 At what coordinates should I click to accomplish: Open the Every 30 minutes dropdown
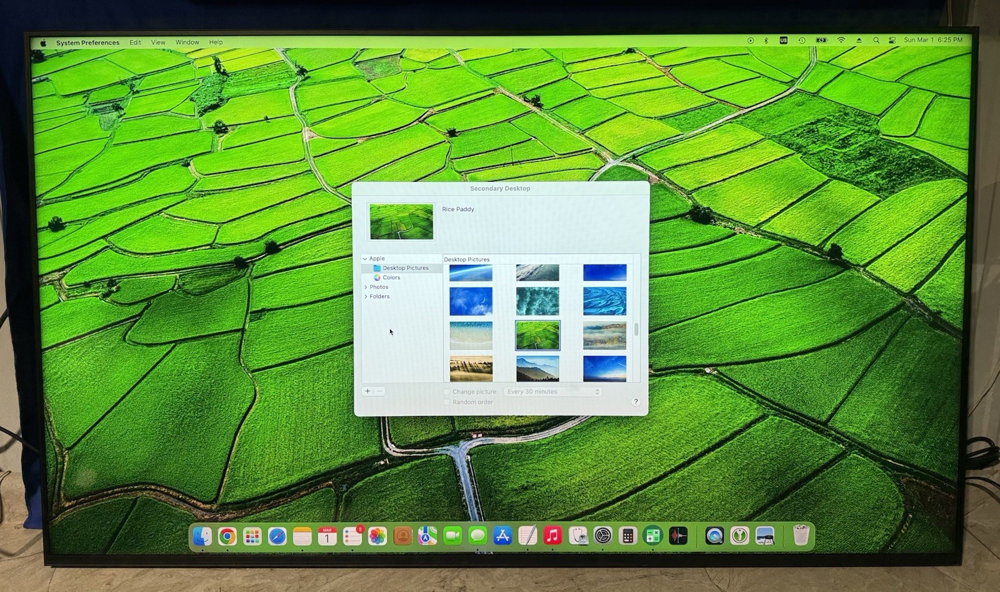(x=553, y=392)
